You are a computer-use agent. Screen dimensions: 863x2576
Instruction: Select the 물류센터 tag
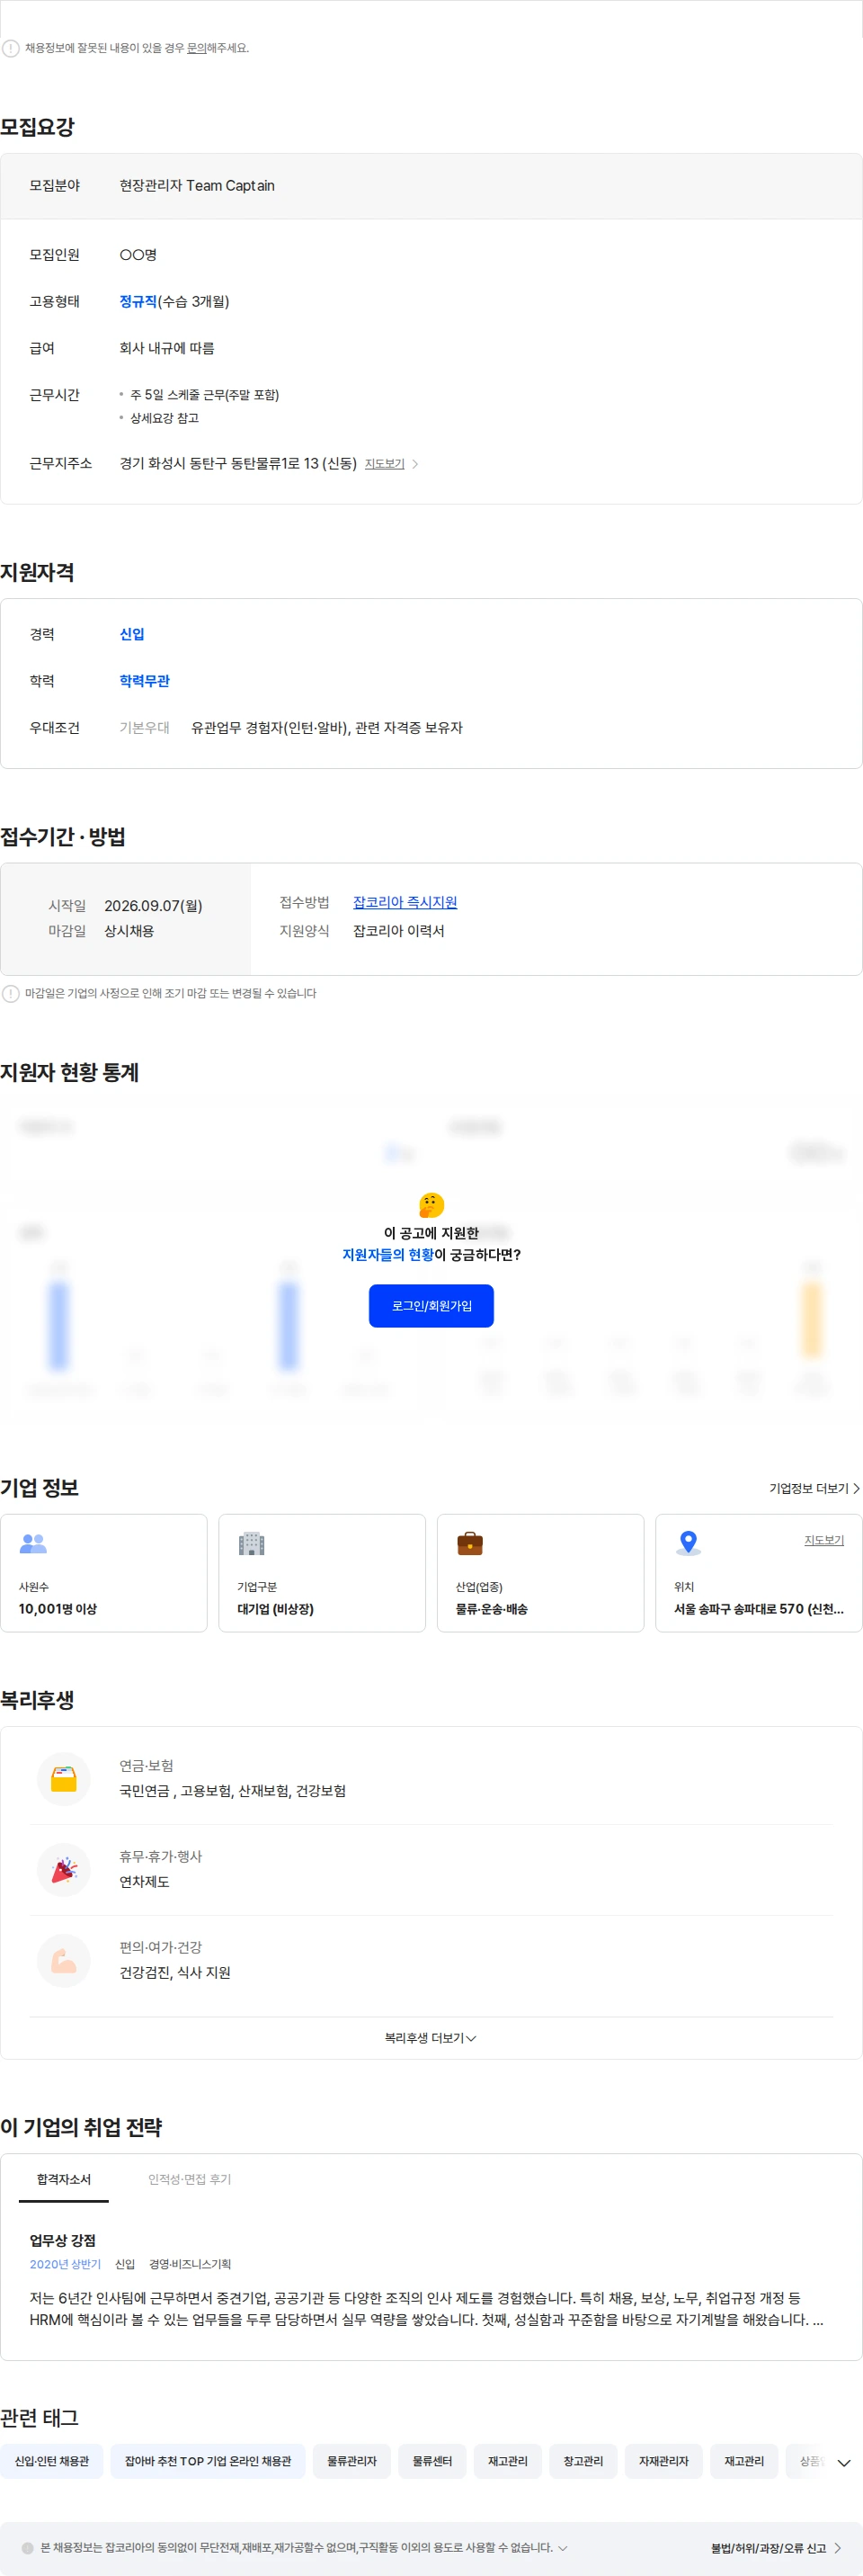tap(432, 2461)
